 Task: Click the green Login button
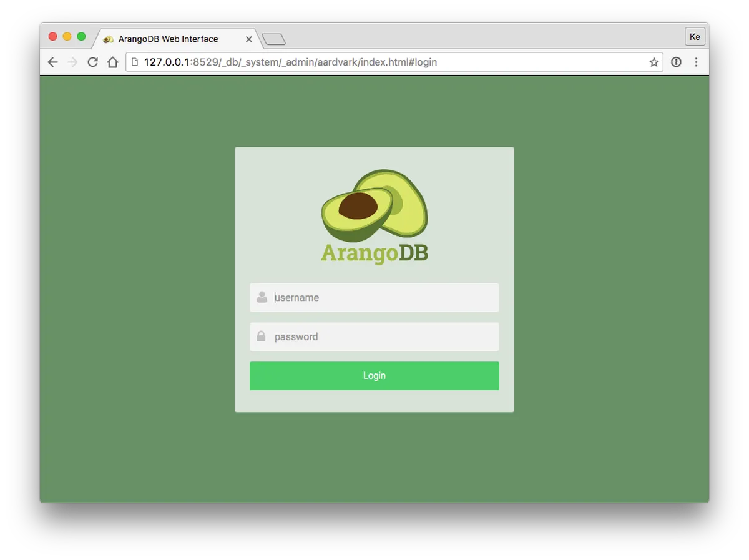coord(374,376)
